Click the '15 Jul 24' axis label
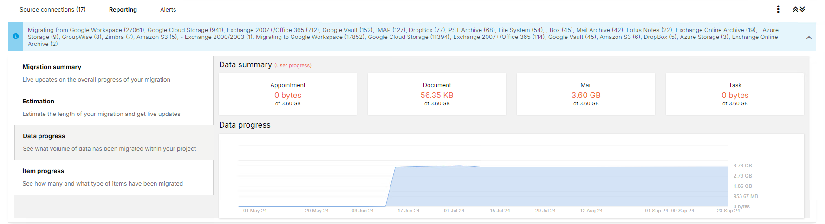Screen dimensions: 825x224 [500, 211]
